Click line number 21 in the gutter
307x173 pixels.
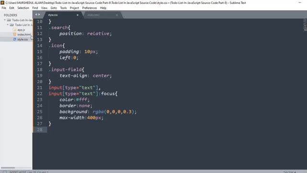coord(39,87)
